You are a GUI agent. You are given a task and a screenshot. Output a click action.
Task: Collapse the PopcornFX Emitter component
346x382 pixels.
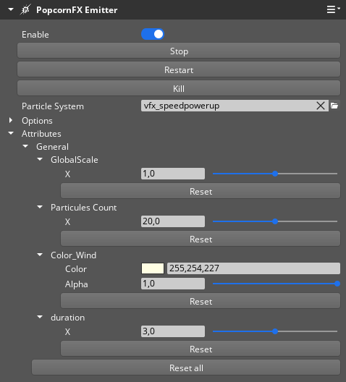point(10,9)
